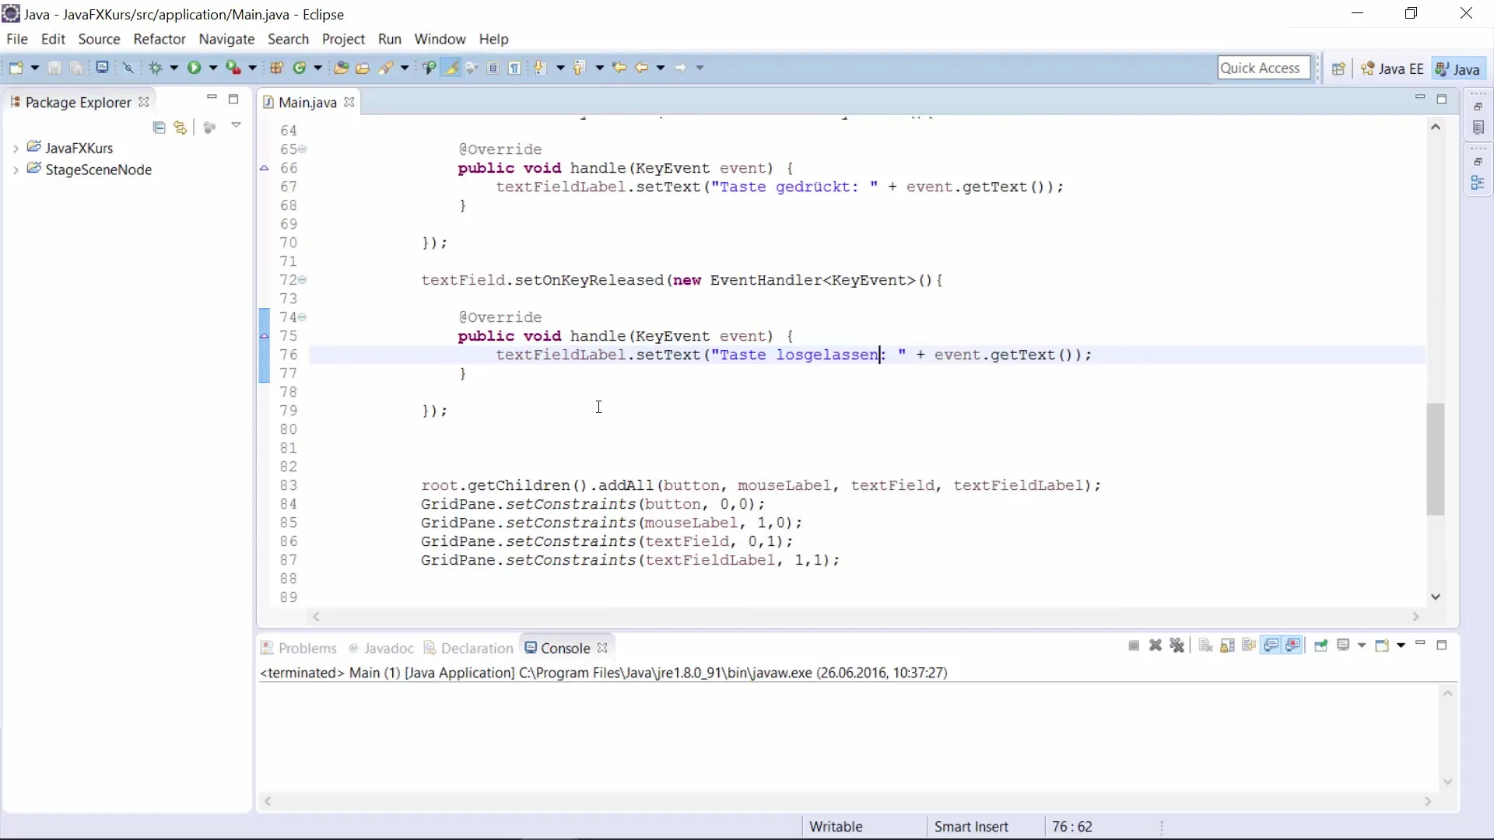Click the Open Console icon
Viewport: 1494px width, 840px height.
[x=1382, y=646]
